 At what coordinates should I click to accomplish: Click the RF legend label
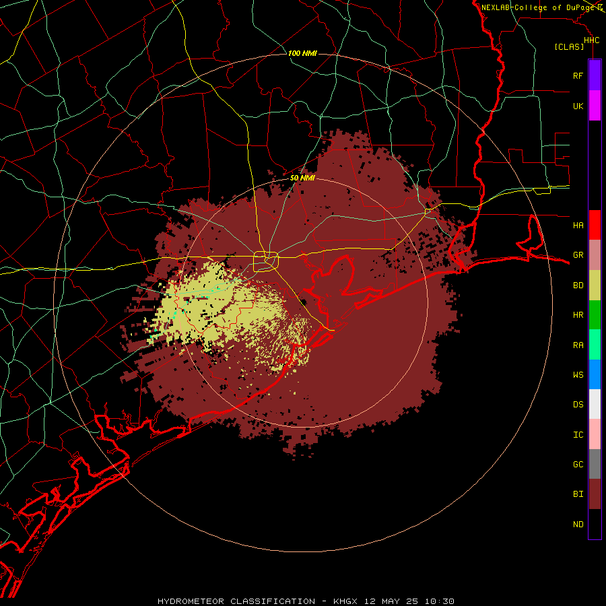click(x=578, y=75)
